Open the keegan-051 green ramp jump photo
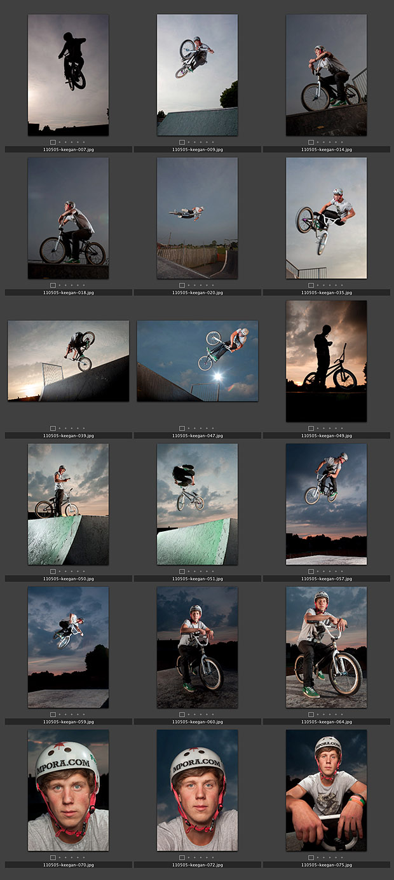Viewport: 394px width, 880px height. coord(197,504)
